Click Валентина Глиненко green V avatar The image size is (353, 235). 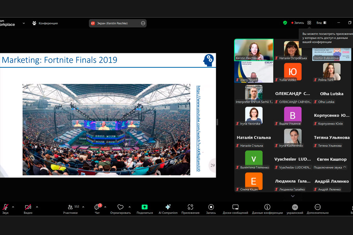click(254, 159)
